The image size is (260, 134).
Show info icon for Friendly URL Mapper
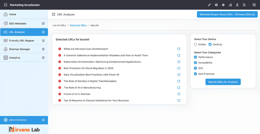[43, 41]
